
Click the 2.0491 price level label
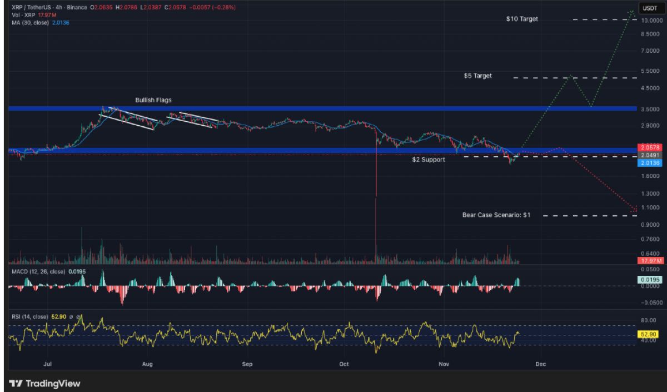(649, 155)
